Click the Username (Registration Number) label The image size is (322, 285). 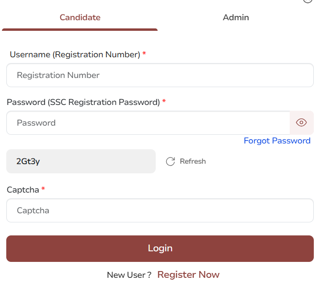pos(75,54)
